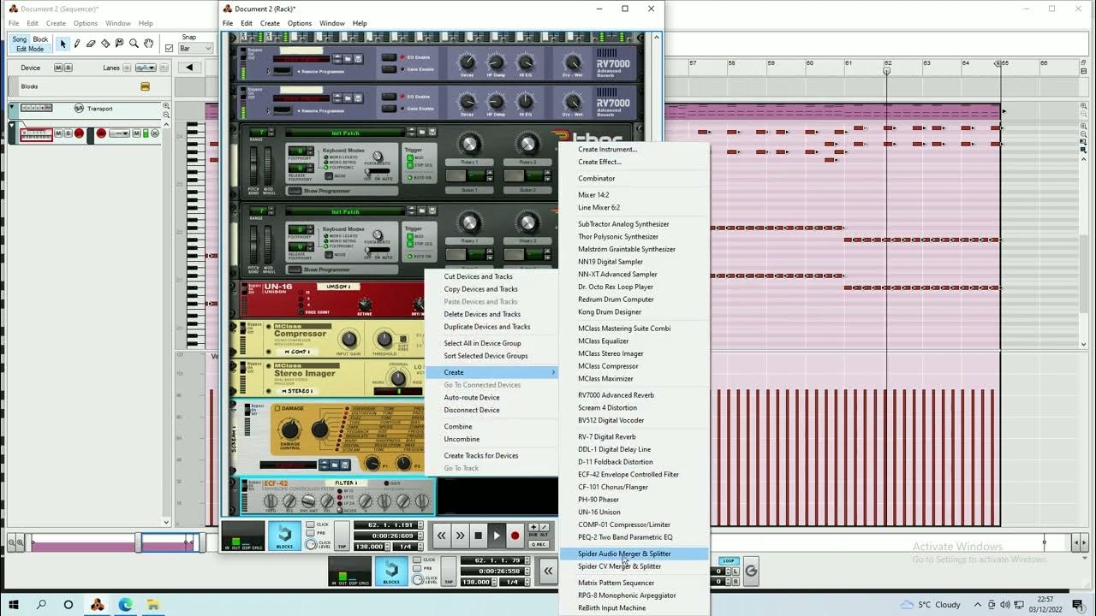
Task: Click Create Instrument... menu entry
Action: (x=634, y=149)
